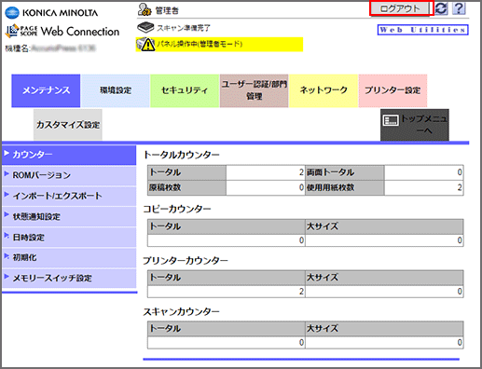Click the Konica Minolta globe logo

[x=12, y=13]
